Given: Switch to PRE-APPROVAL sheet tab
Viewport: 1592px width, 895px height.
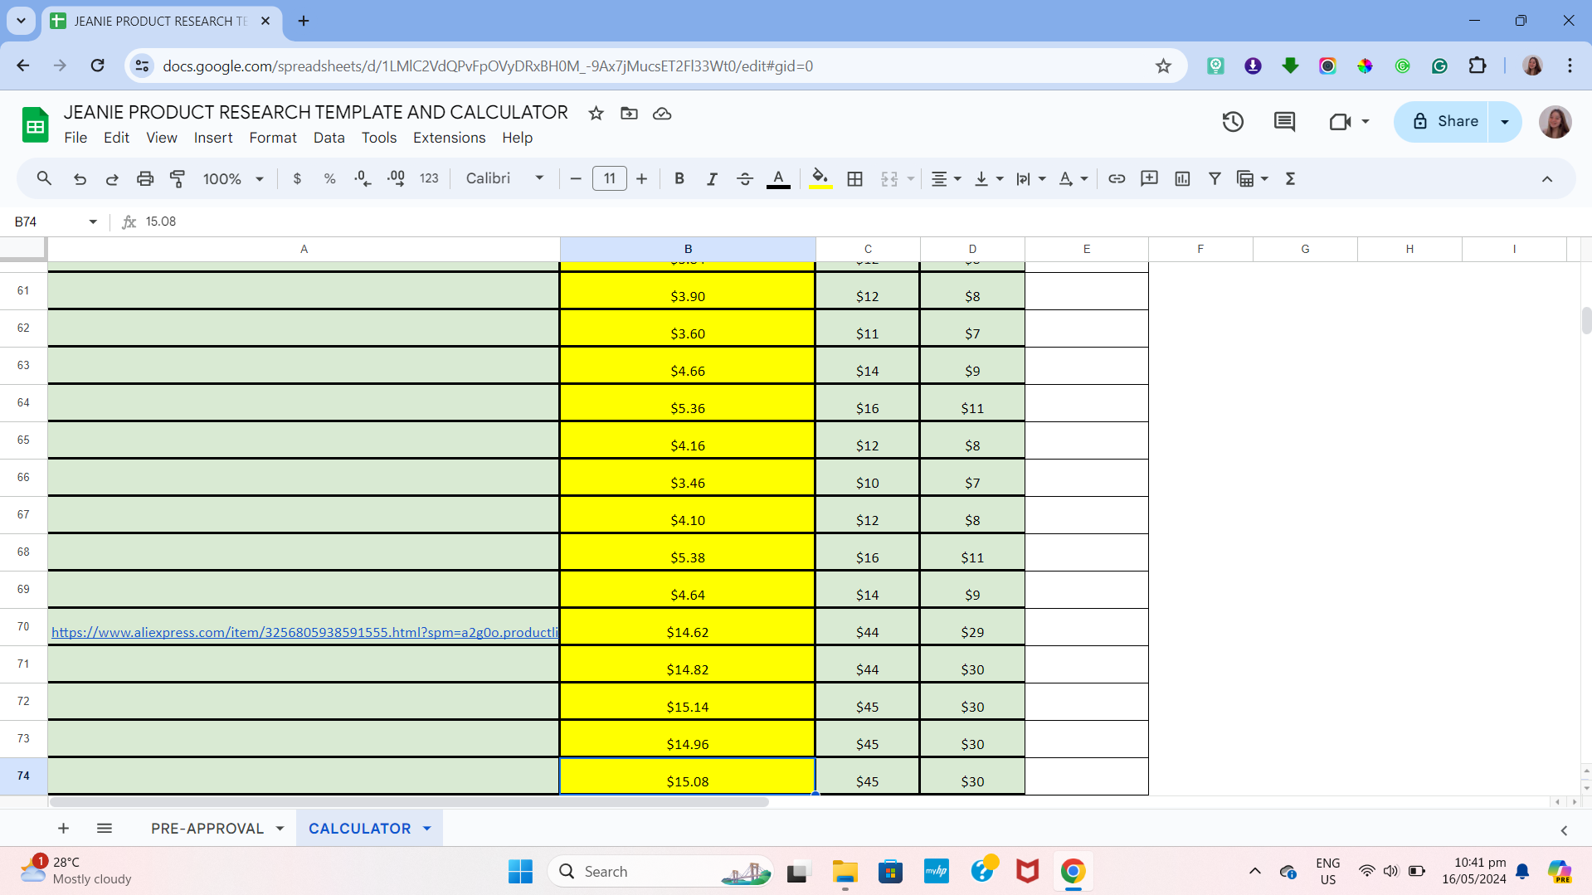Looking at the screenshot, I should [207, 828].
